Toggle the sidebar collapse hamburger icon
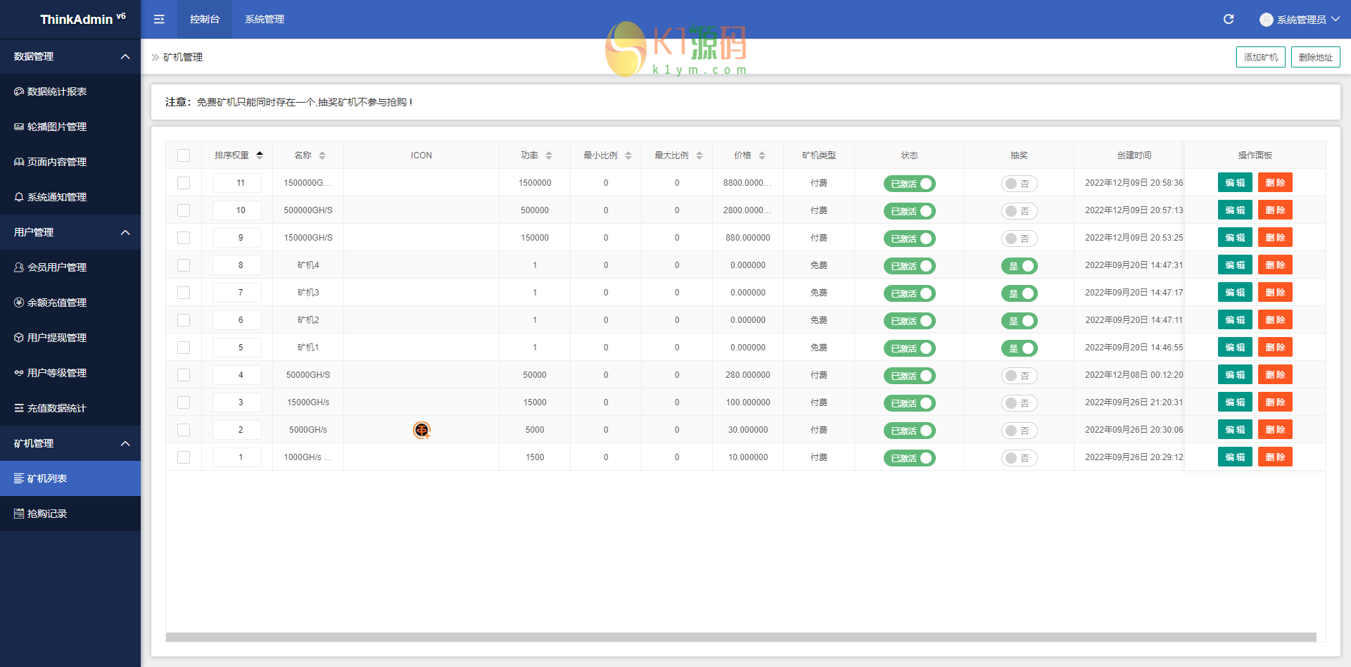This screenshot has width=1351, height=667. point(159,19)
